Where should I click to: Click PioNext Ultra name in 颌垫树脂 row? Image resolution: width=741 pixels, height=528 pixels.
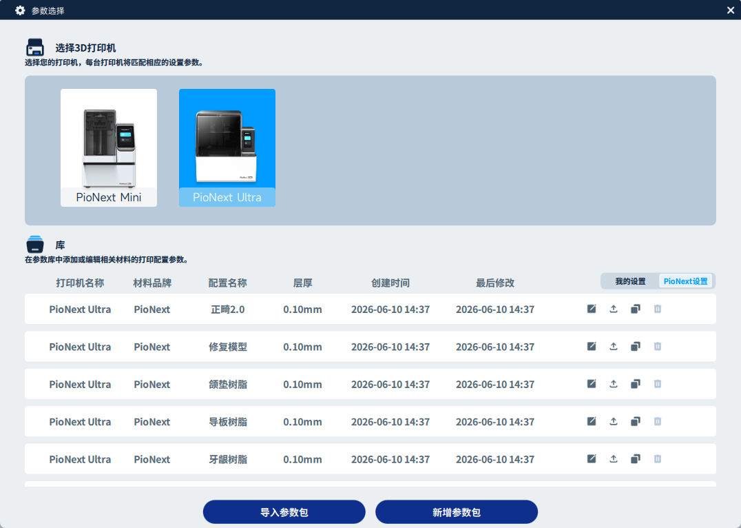pos(80,384)
